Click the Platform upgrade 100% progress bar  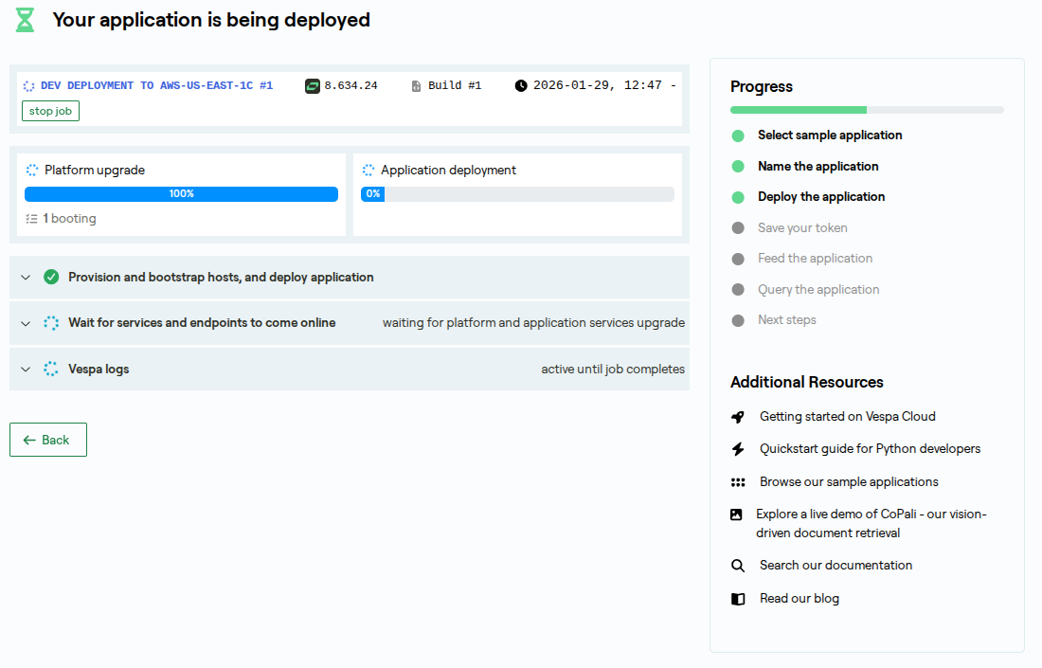tap(181, 194)
